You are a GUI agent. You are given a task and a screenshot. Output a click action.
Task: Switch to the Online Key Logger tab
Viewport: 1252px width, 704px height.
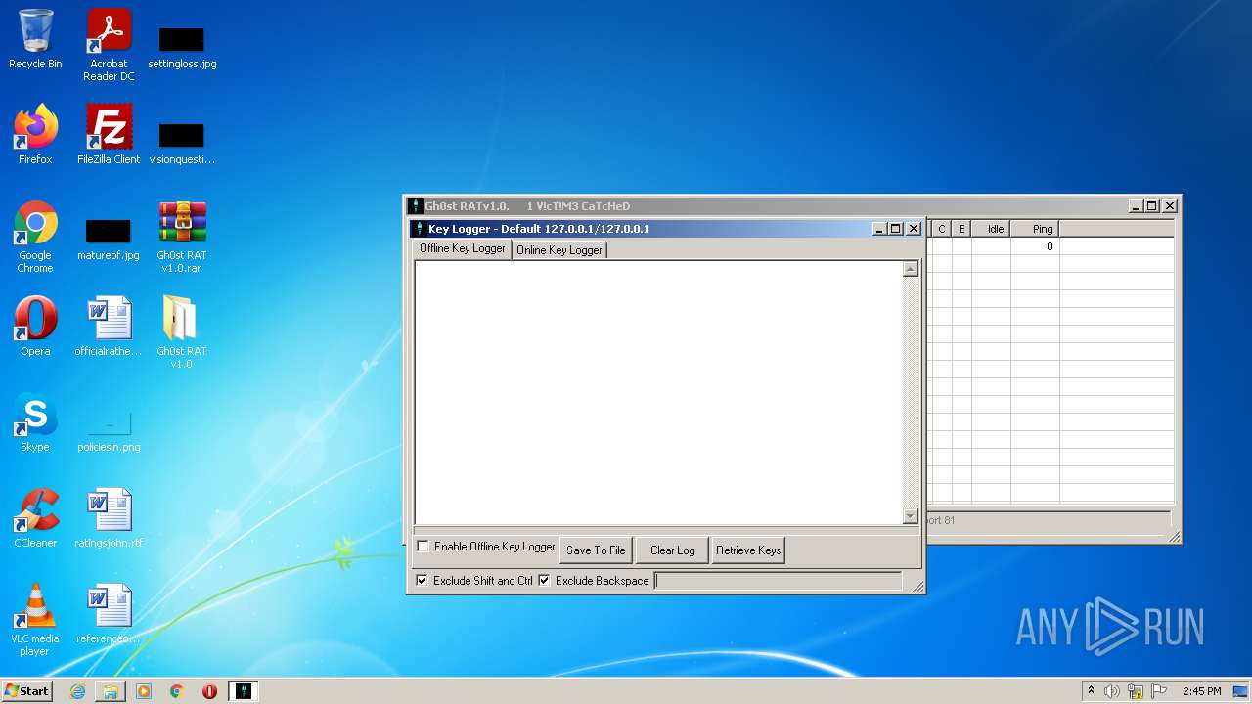(x=559, y=250)
